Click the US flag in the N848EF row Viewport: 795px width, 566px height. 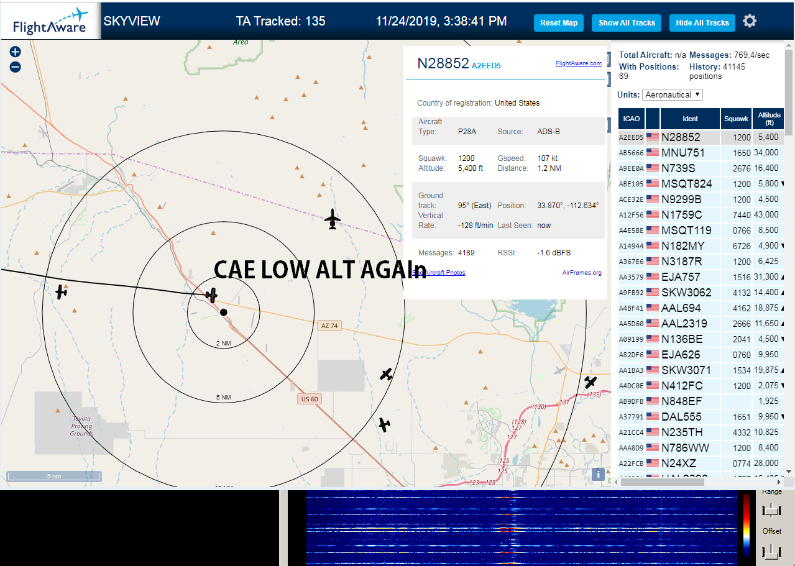tap(653, 401)
